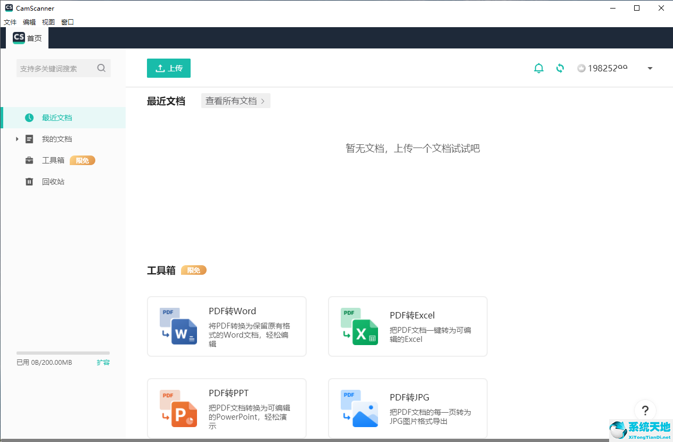Click the PDF转PPT description text
673x442 pixels.
pos(249,417)
